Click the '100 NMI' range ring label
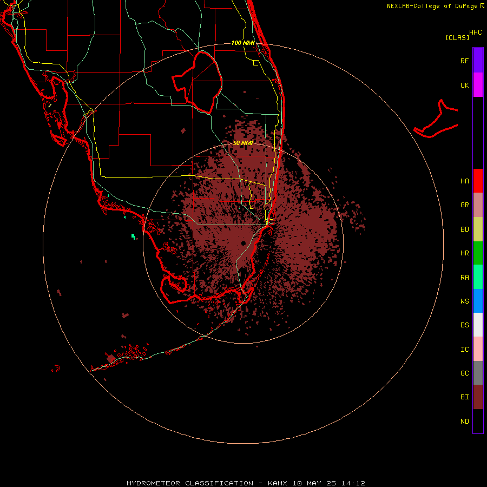 point(243,43)
